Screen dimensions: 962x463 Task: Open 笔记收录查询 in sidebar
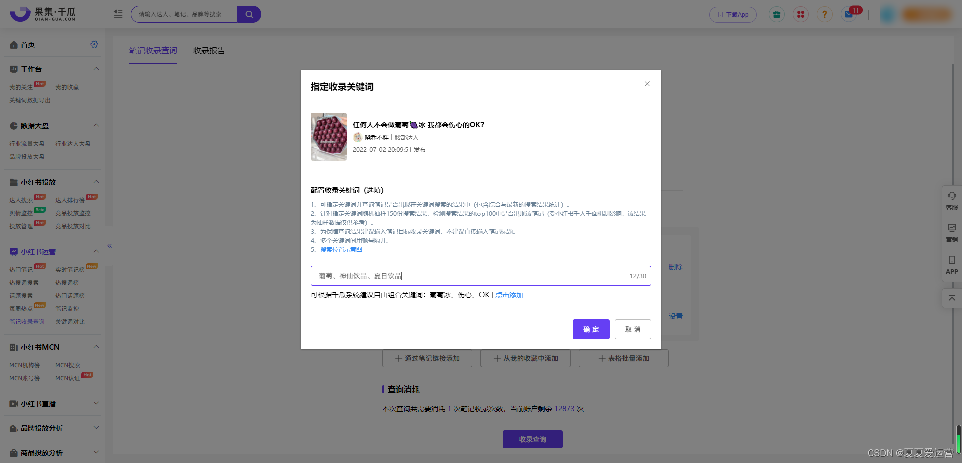[x=27, y=322]
